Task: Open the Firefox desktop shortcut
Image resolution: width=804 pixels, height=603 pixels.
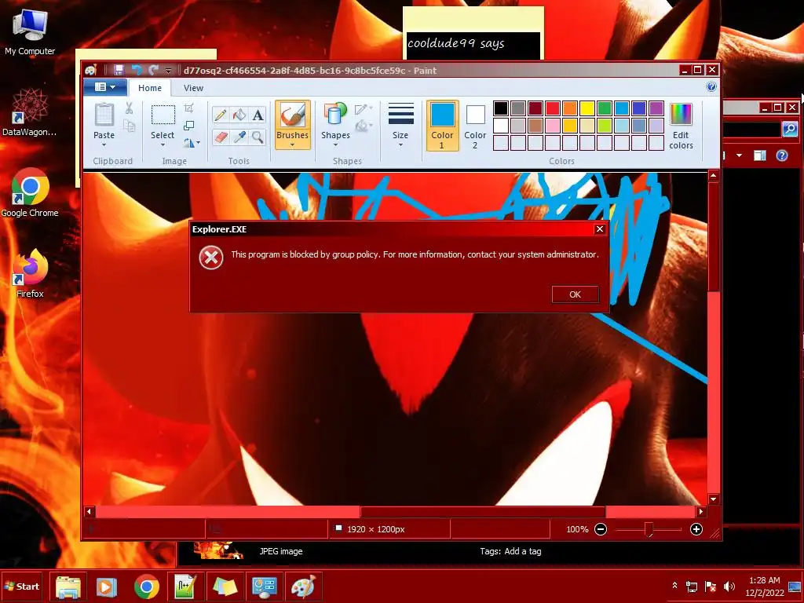Action: coord(30,273)
